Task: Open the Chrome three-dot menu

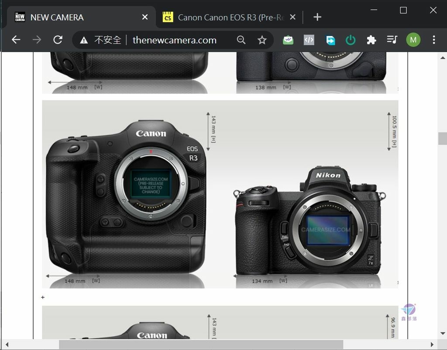Action: point(434,40)
